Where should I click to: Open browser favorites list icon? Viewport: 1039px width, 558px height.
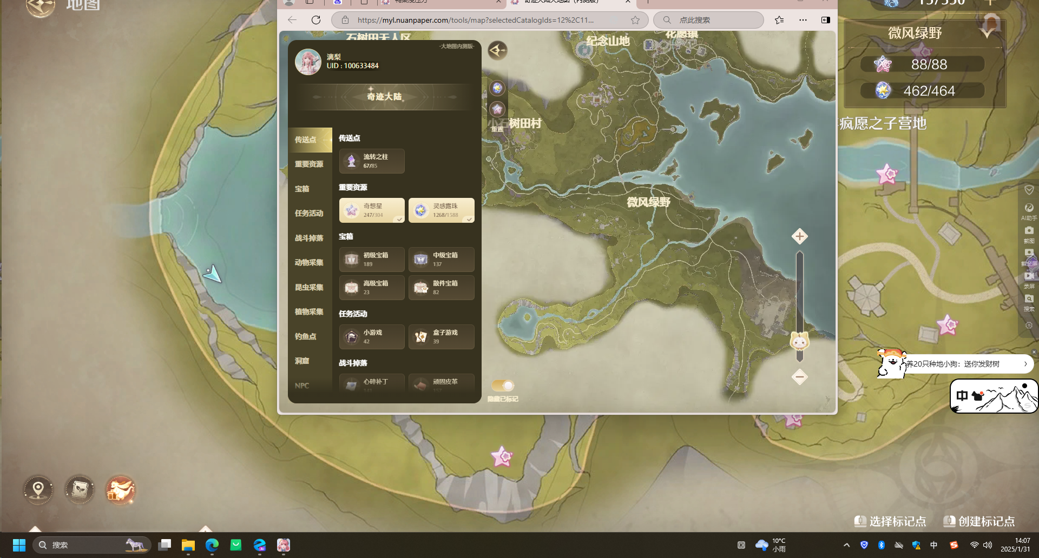(x=779, y=20)
